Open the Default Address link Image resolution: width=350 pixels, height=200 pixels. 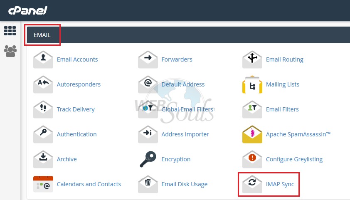(183, 84)
